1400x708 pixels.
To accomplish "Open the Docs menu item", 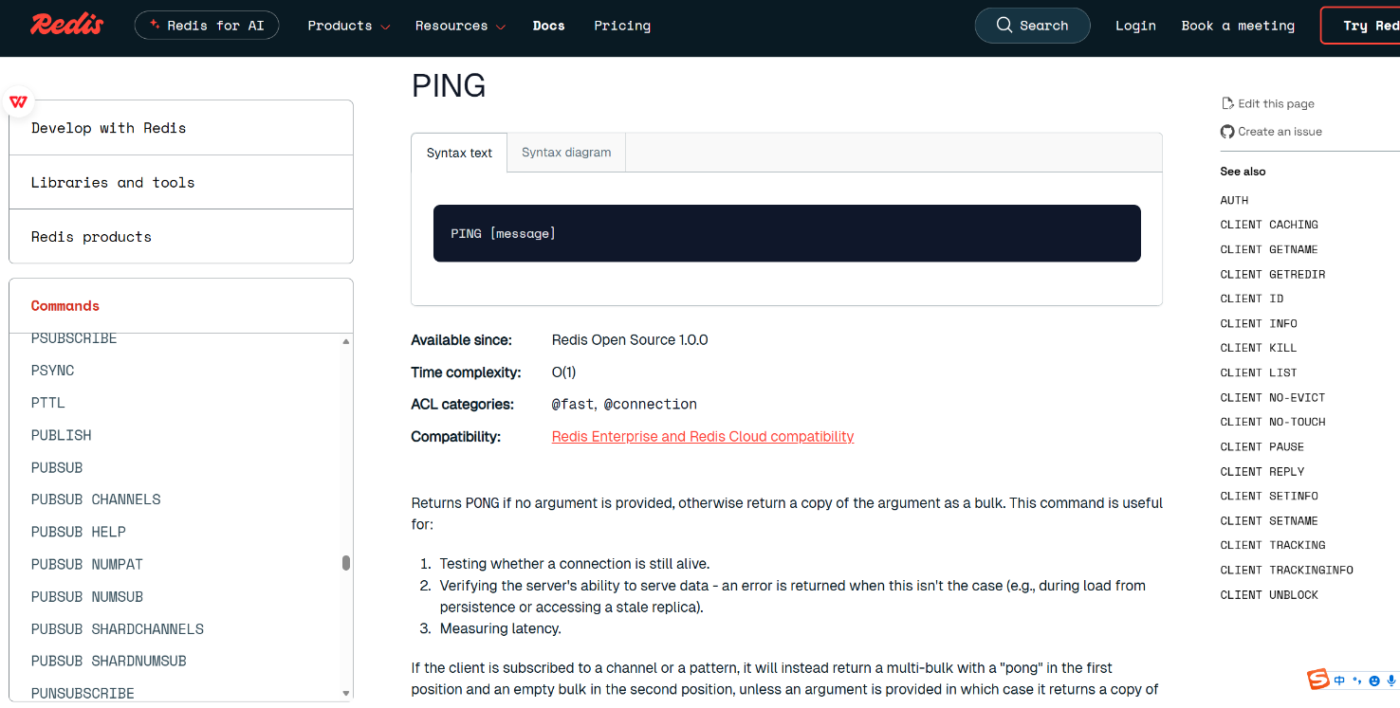I will pyautogui.click(x=549, y=26).
